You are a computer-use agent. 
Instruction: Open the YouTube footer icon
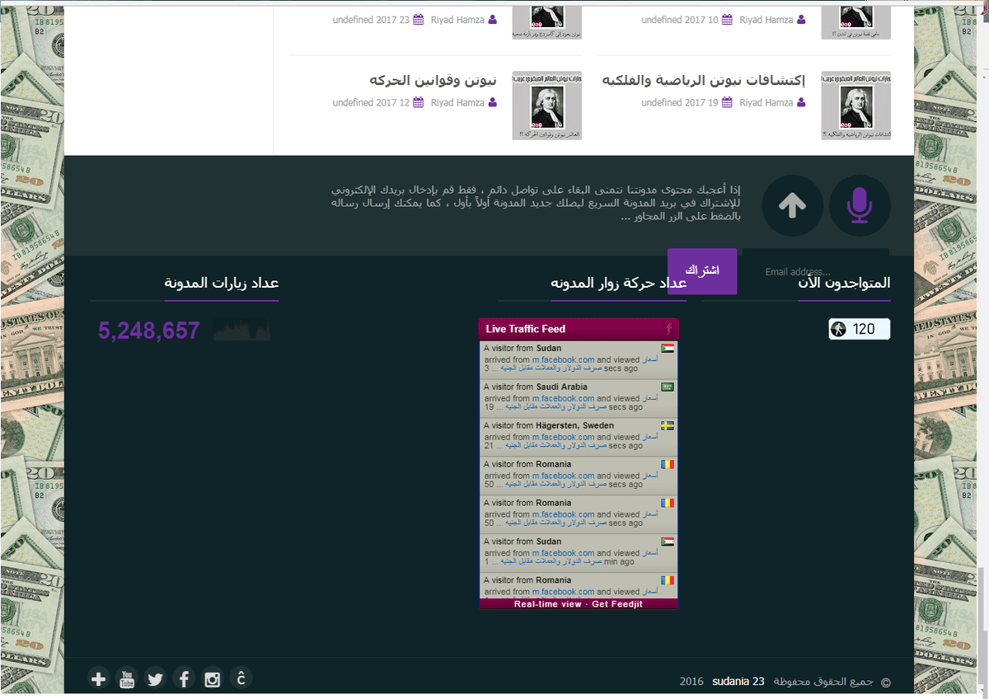pyautogui.click(x=127, y=679)
